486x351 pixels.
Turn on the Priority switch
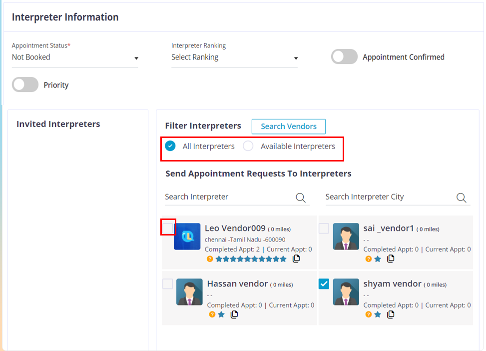click(25, 85)
